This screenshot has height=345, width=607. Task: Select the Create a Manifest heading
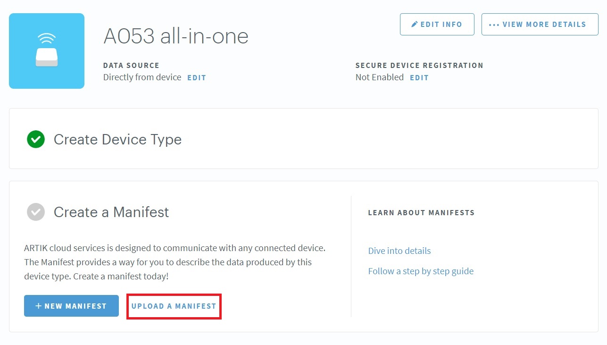(x=111, y=212)
